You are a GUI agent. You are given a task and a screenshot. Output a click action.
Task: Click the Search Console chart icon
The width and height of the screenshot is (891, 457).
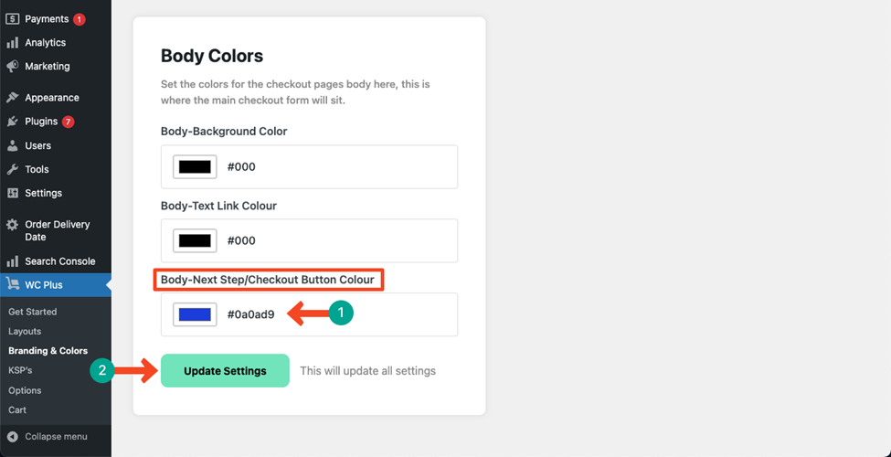click(13, 261)
